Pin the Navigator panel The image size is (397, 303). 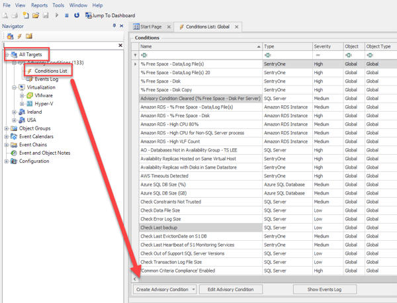(x=114, y=26)
